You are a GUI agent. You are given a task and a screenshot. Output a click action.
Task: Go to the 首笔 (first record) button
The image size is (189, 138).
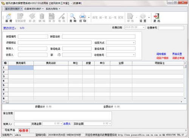pos(95,17)
